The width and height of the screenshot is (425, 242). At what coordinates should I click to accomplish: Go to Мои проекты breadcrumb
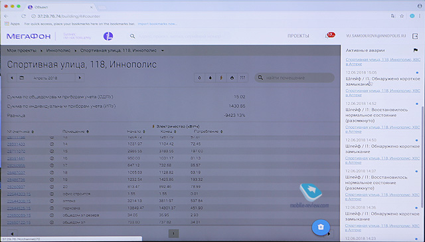click(x=21, y=51)
